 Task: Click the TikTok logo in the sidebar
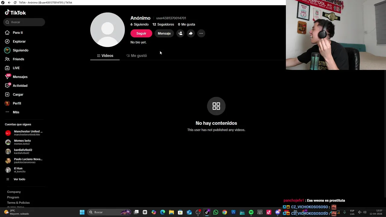[x=15, y=13]
